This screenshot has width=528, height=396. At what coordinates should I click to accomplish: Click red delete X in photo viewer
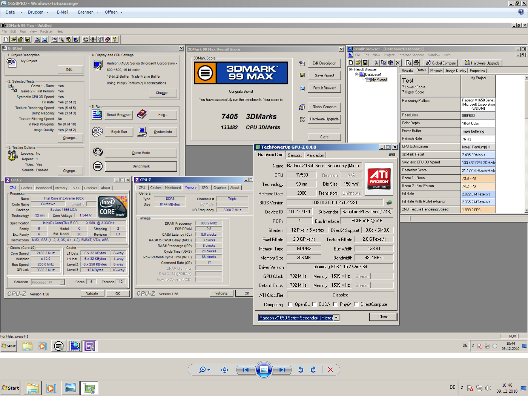click(x=330, y=370)
